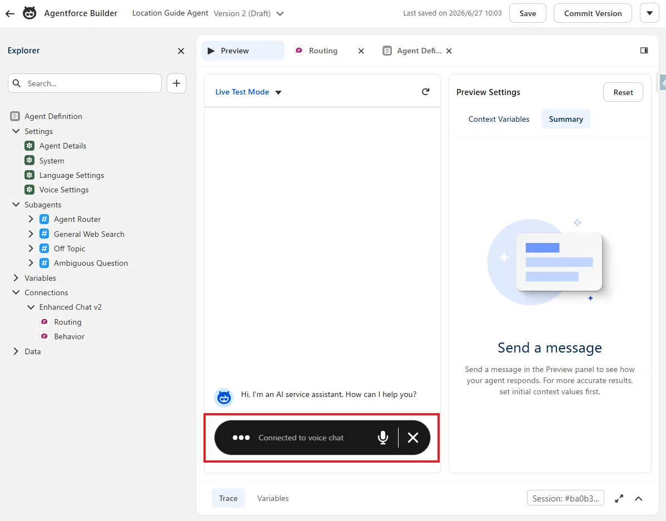The image size is (666, 521).
Task: Open Agent Details settings
Action: [x=62, y=146]
